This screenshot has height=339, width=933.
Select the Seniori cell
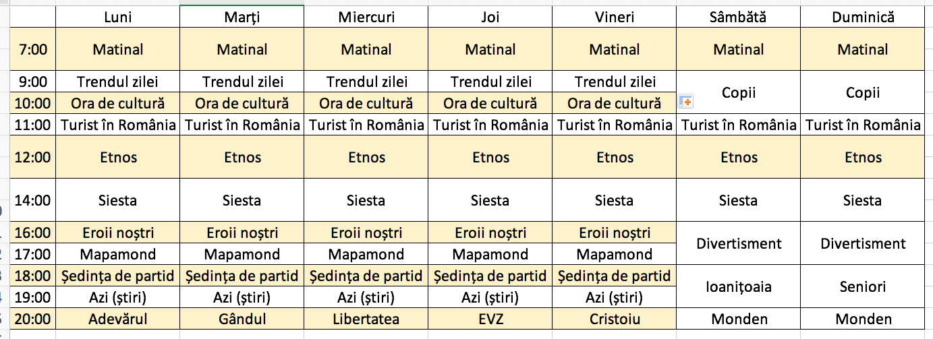pos(862,286)
